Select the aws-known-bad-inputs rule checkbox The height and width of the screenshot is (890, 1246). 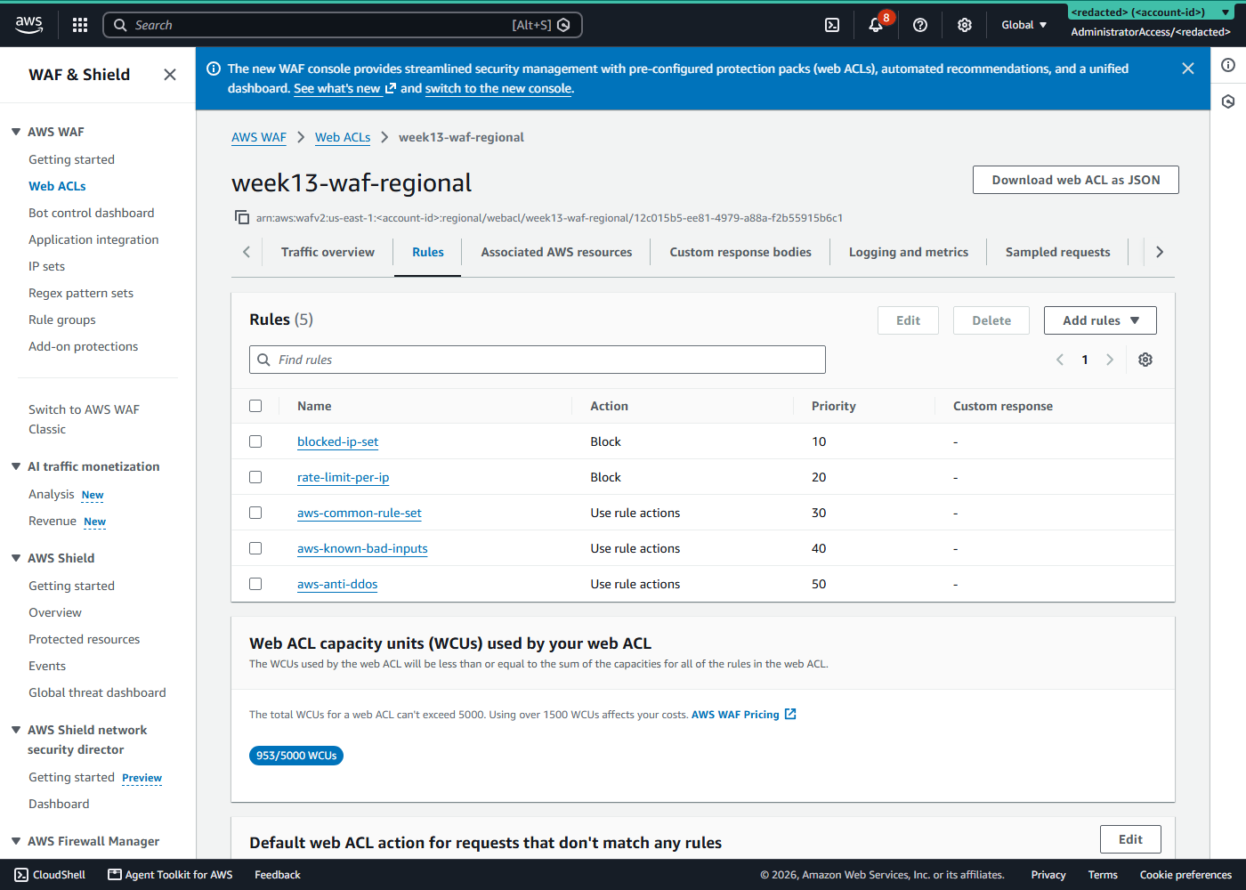tap(255, 548)
